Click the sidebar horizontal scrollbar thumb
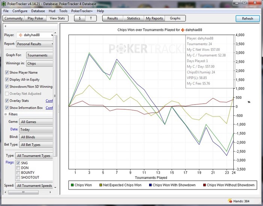Screen dimensions: 263x206 pos(23,192)
